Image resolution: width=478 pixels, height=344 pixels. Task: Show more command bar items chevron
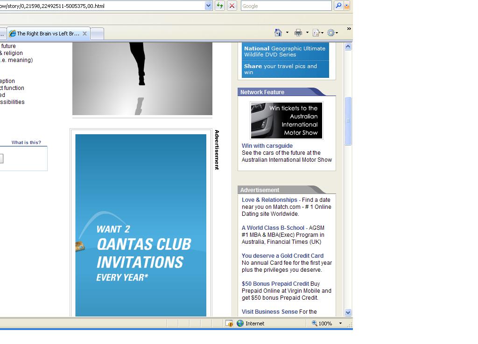point(349,28)
